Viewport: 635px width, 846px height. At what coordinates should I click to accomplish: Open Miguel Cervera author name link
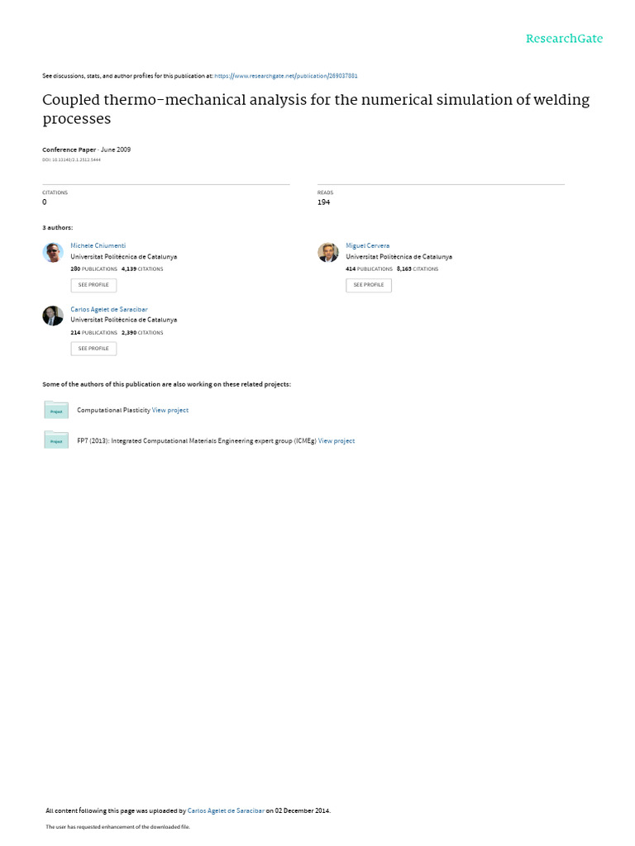click(x=367, y=245)
